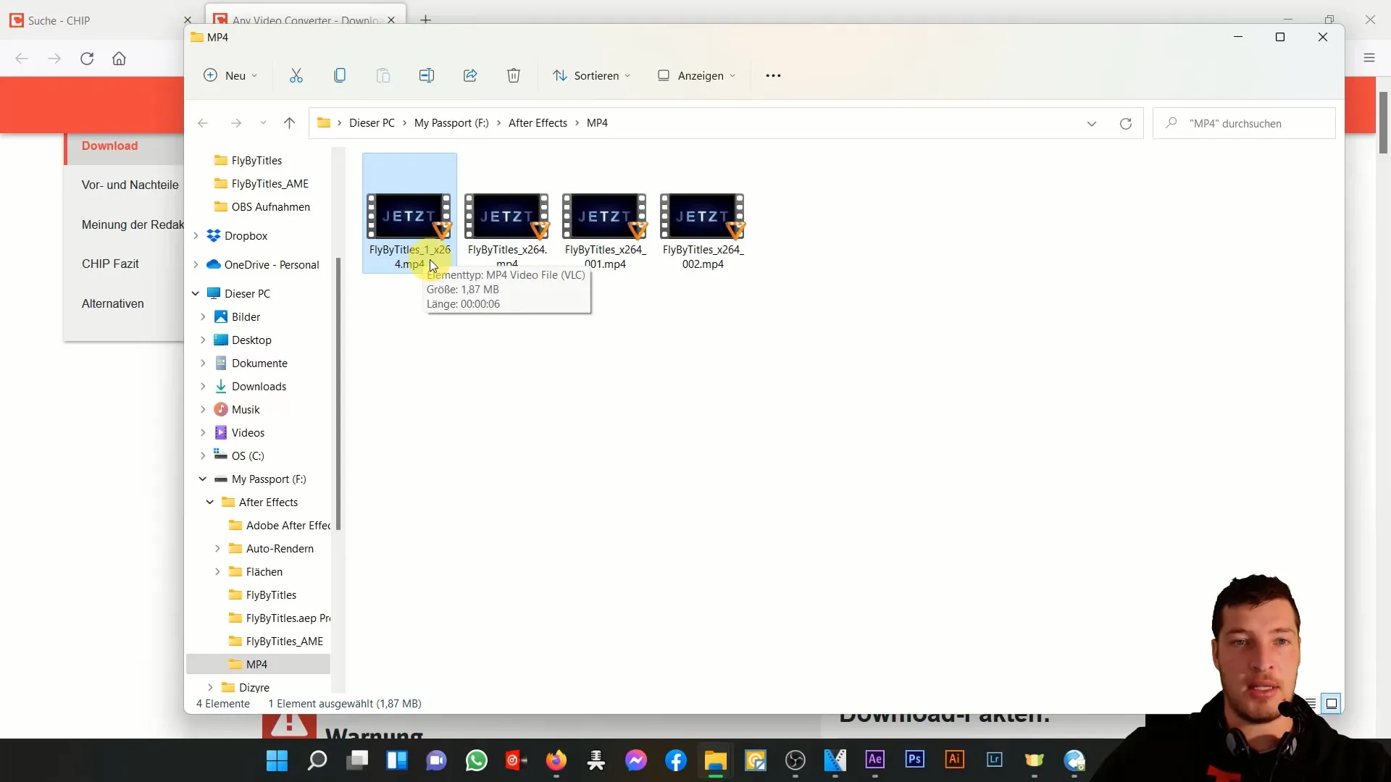Viewport: 1391px width, 782px height.
Task: Select the Download tab in browser
Action: pyautogui.click(x=109, y=145)
